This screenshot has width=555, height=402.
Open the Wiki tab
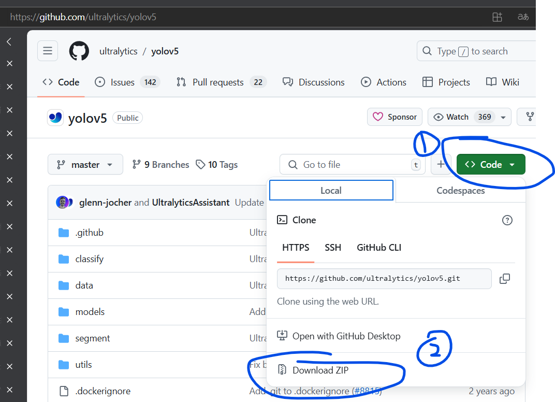[503, 82]
